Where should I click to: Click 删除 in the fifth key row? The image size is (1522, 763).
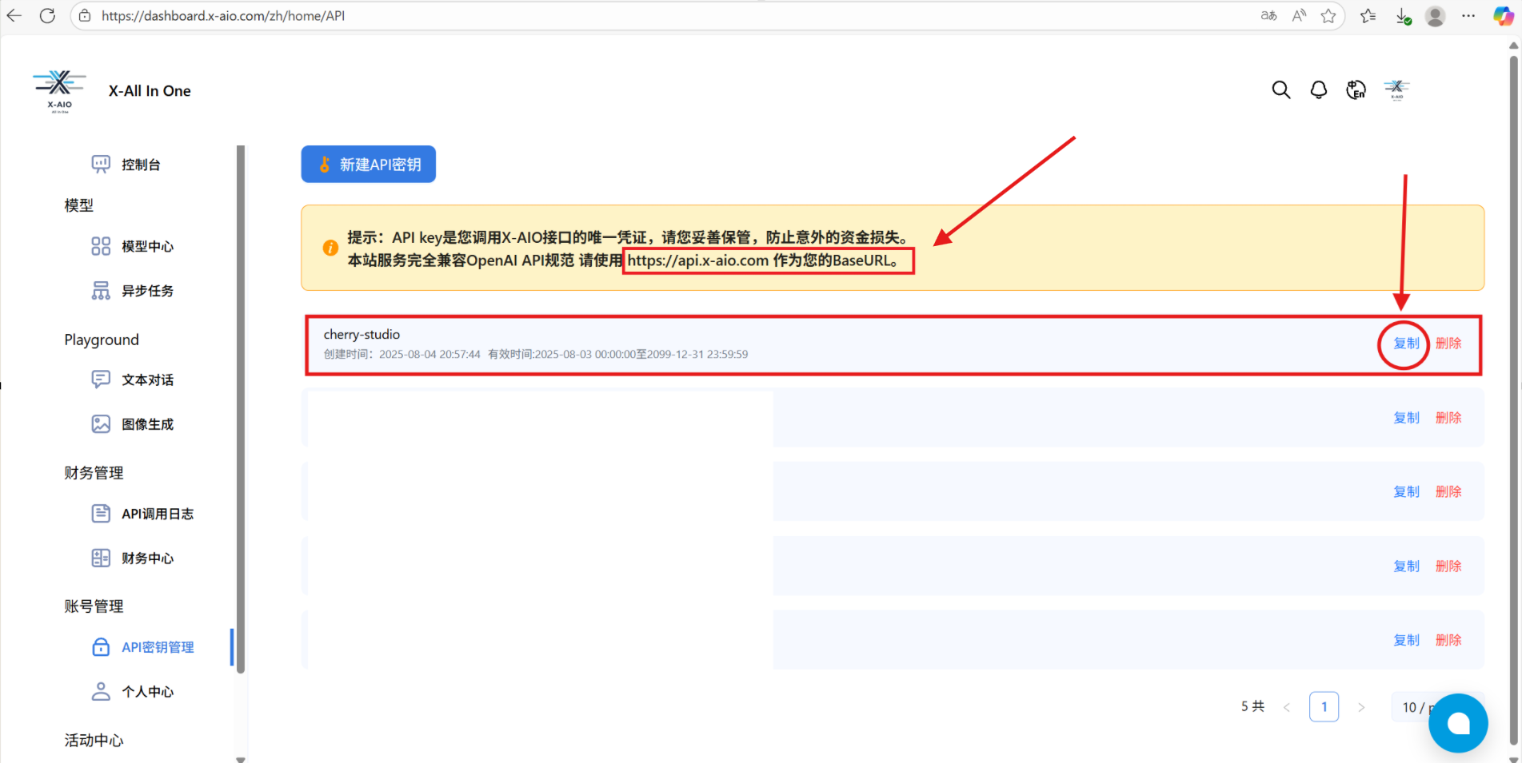coord(1448,641)
